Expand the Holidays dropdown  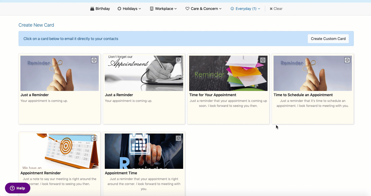129,9
